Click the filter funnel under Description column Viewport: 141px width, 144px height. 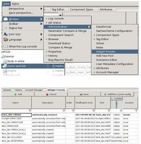(x=64, y=111)
